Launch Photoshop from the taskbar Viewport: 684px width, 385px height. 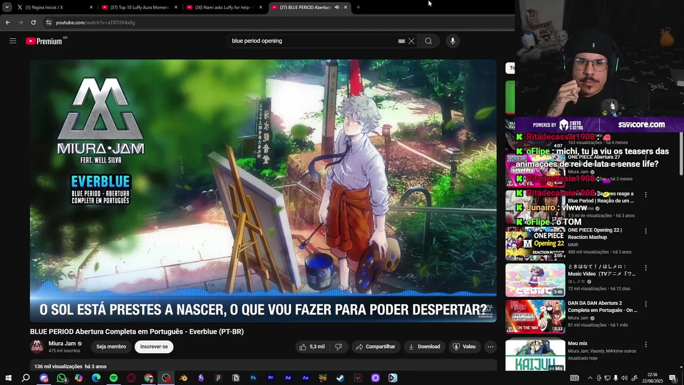pyautogui.click(x=253, y=378)
